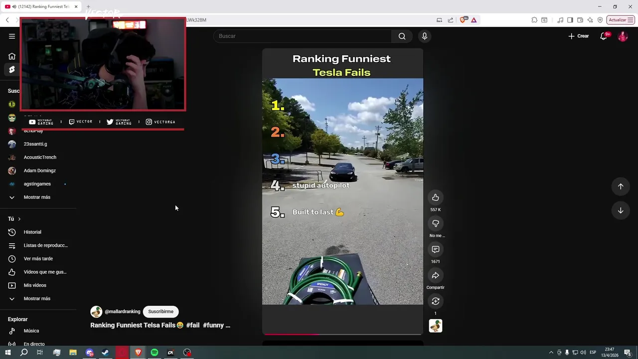Open Brave Rewards triangle icon
The image size is (638, 359).
[x=474, y=20]
